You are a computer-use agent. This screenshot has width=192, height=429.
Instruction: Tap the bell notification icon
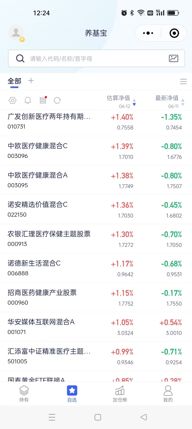click(28, 100)
